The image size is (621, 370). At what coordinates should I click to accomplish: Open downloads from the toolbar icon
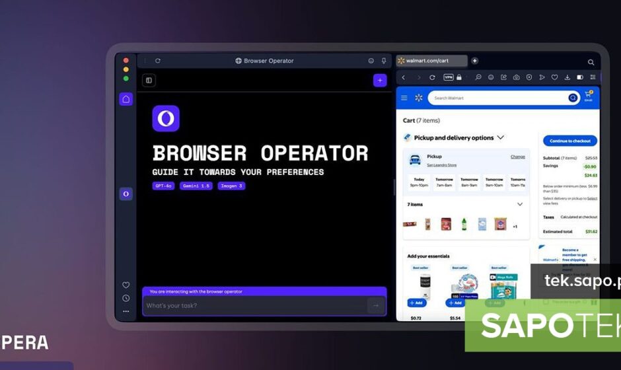pyautogui.click(x=567, y=77)
